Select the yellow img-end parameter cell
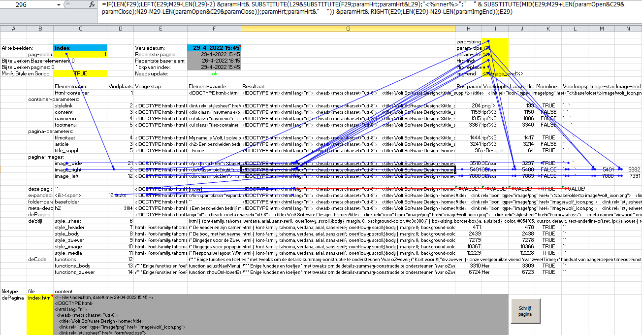This screenshot has height=335, width=642. pyautogui.click(x=495, y=73)
